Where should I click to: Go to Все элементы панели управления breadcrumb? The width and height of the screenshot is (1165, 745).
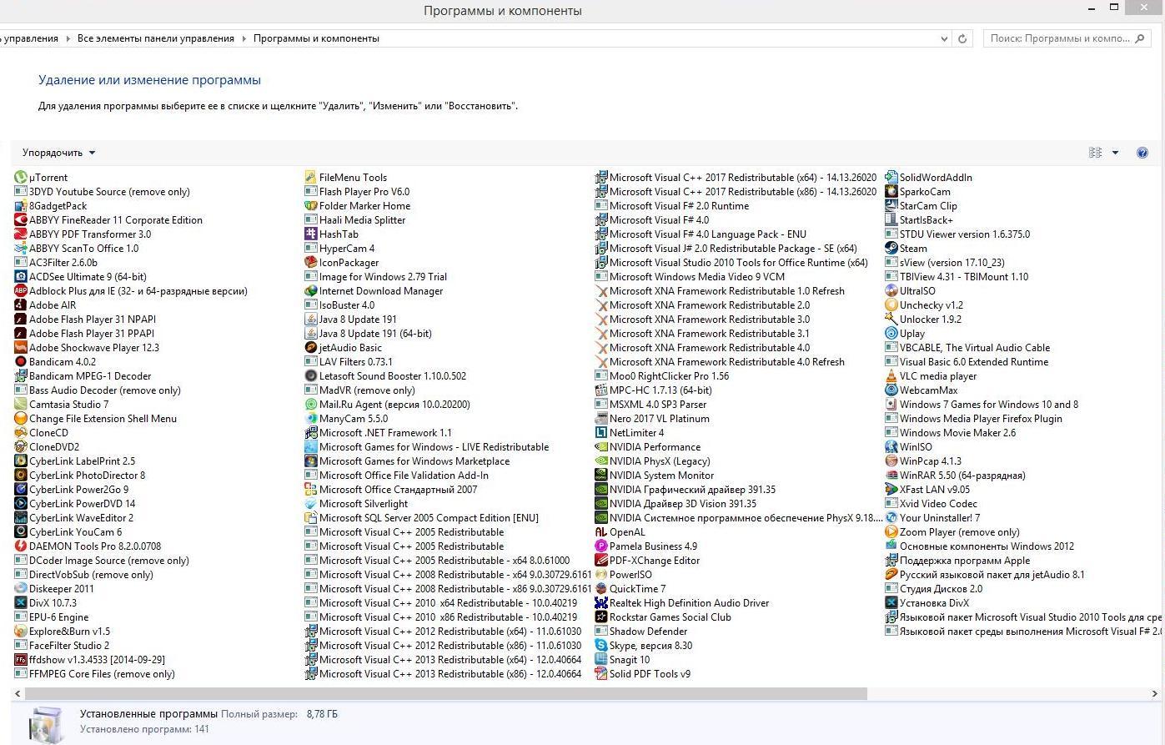point(156,38)
